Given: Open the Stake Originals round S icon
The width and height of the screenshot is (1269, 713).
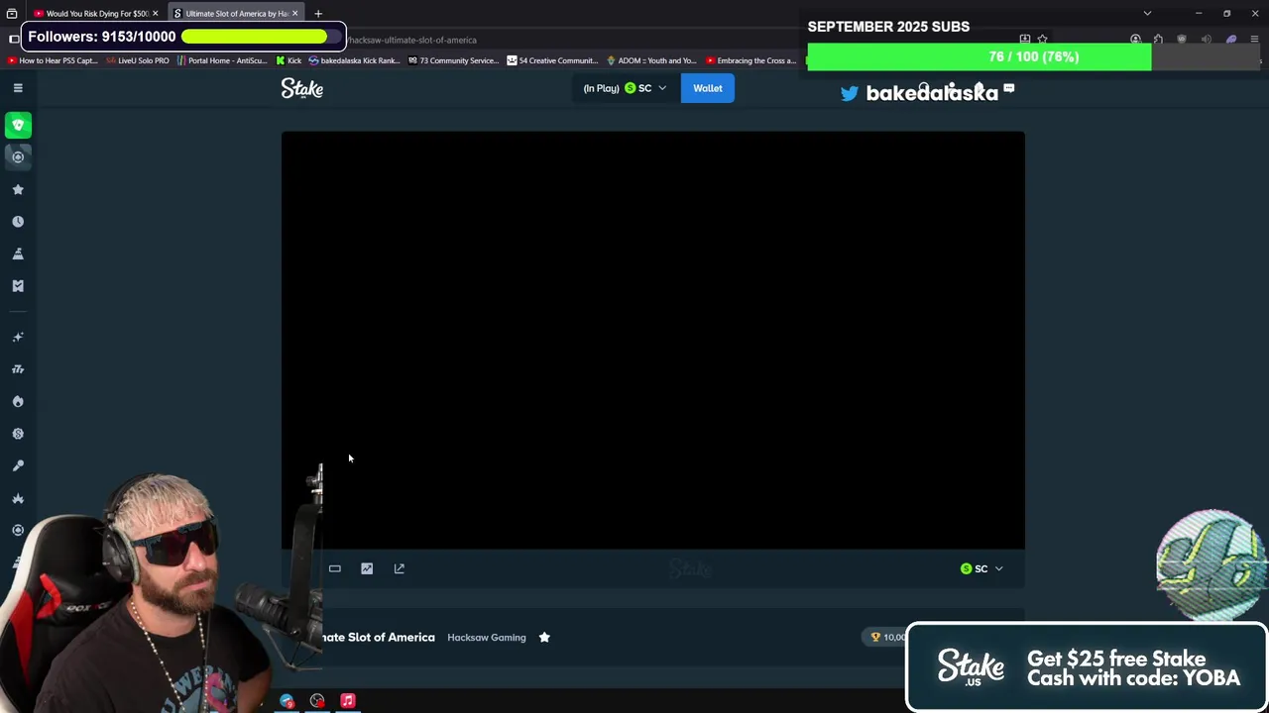Looking at the screenshot, I should point(18,434).
